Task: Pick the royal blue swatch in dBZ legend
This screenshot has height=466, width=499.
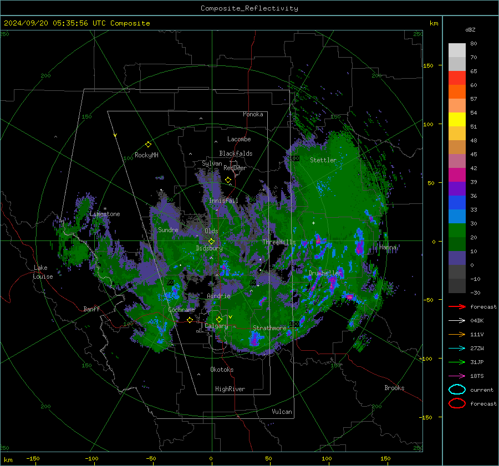Action: tap(457, 203)
